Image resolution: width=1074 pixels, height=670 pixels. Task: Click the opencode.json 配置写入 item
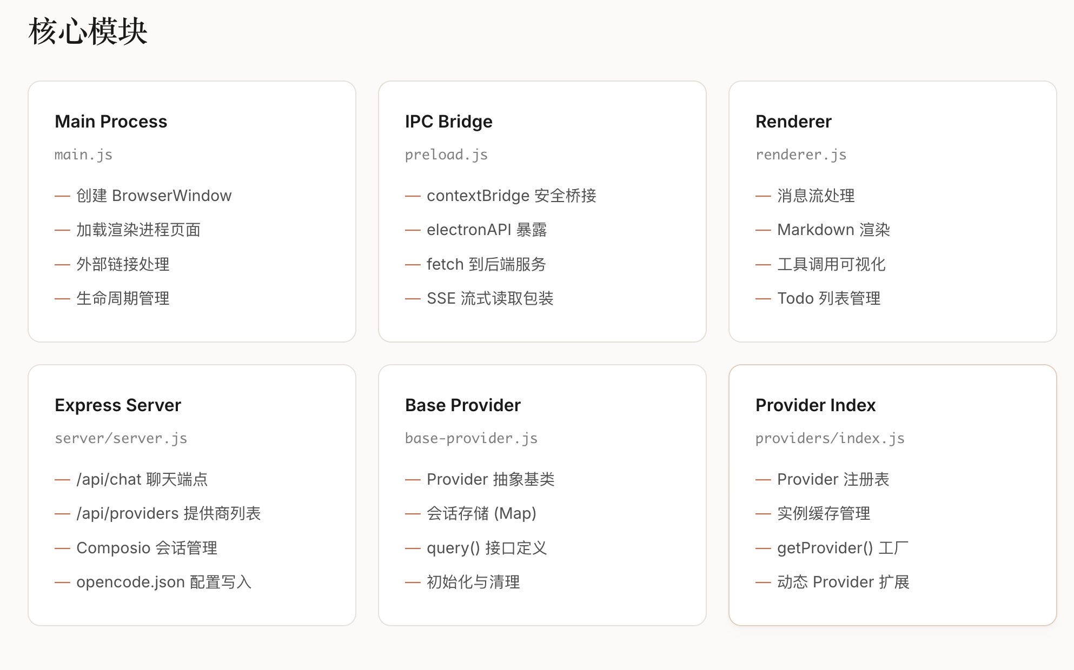click(x=163, y=582)
